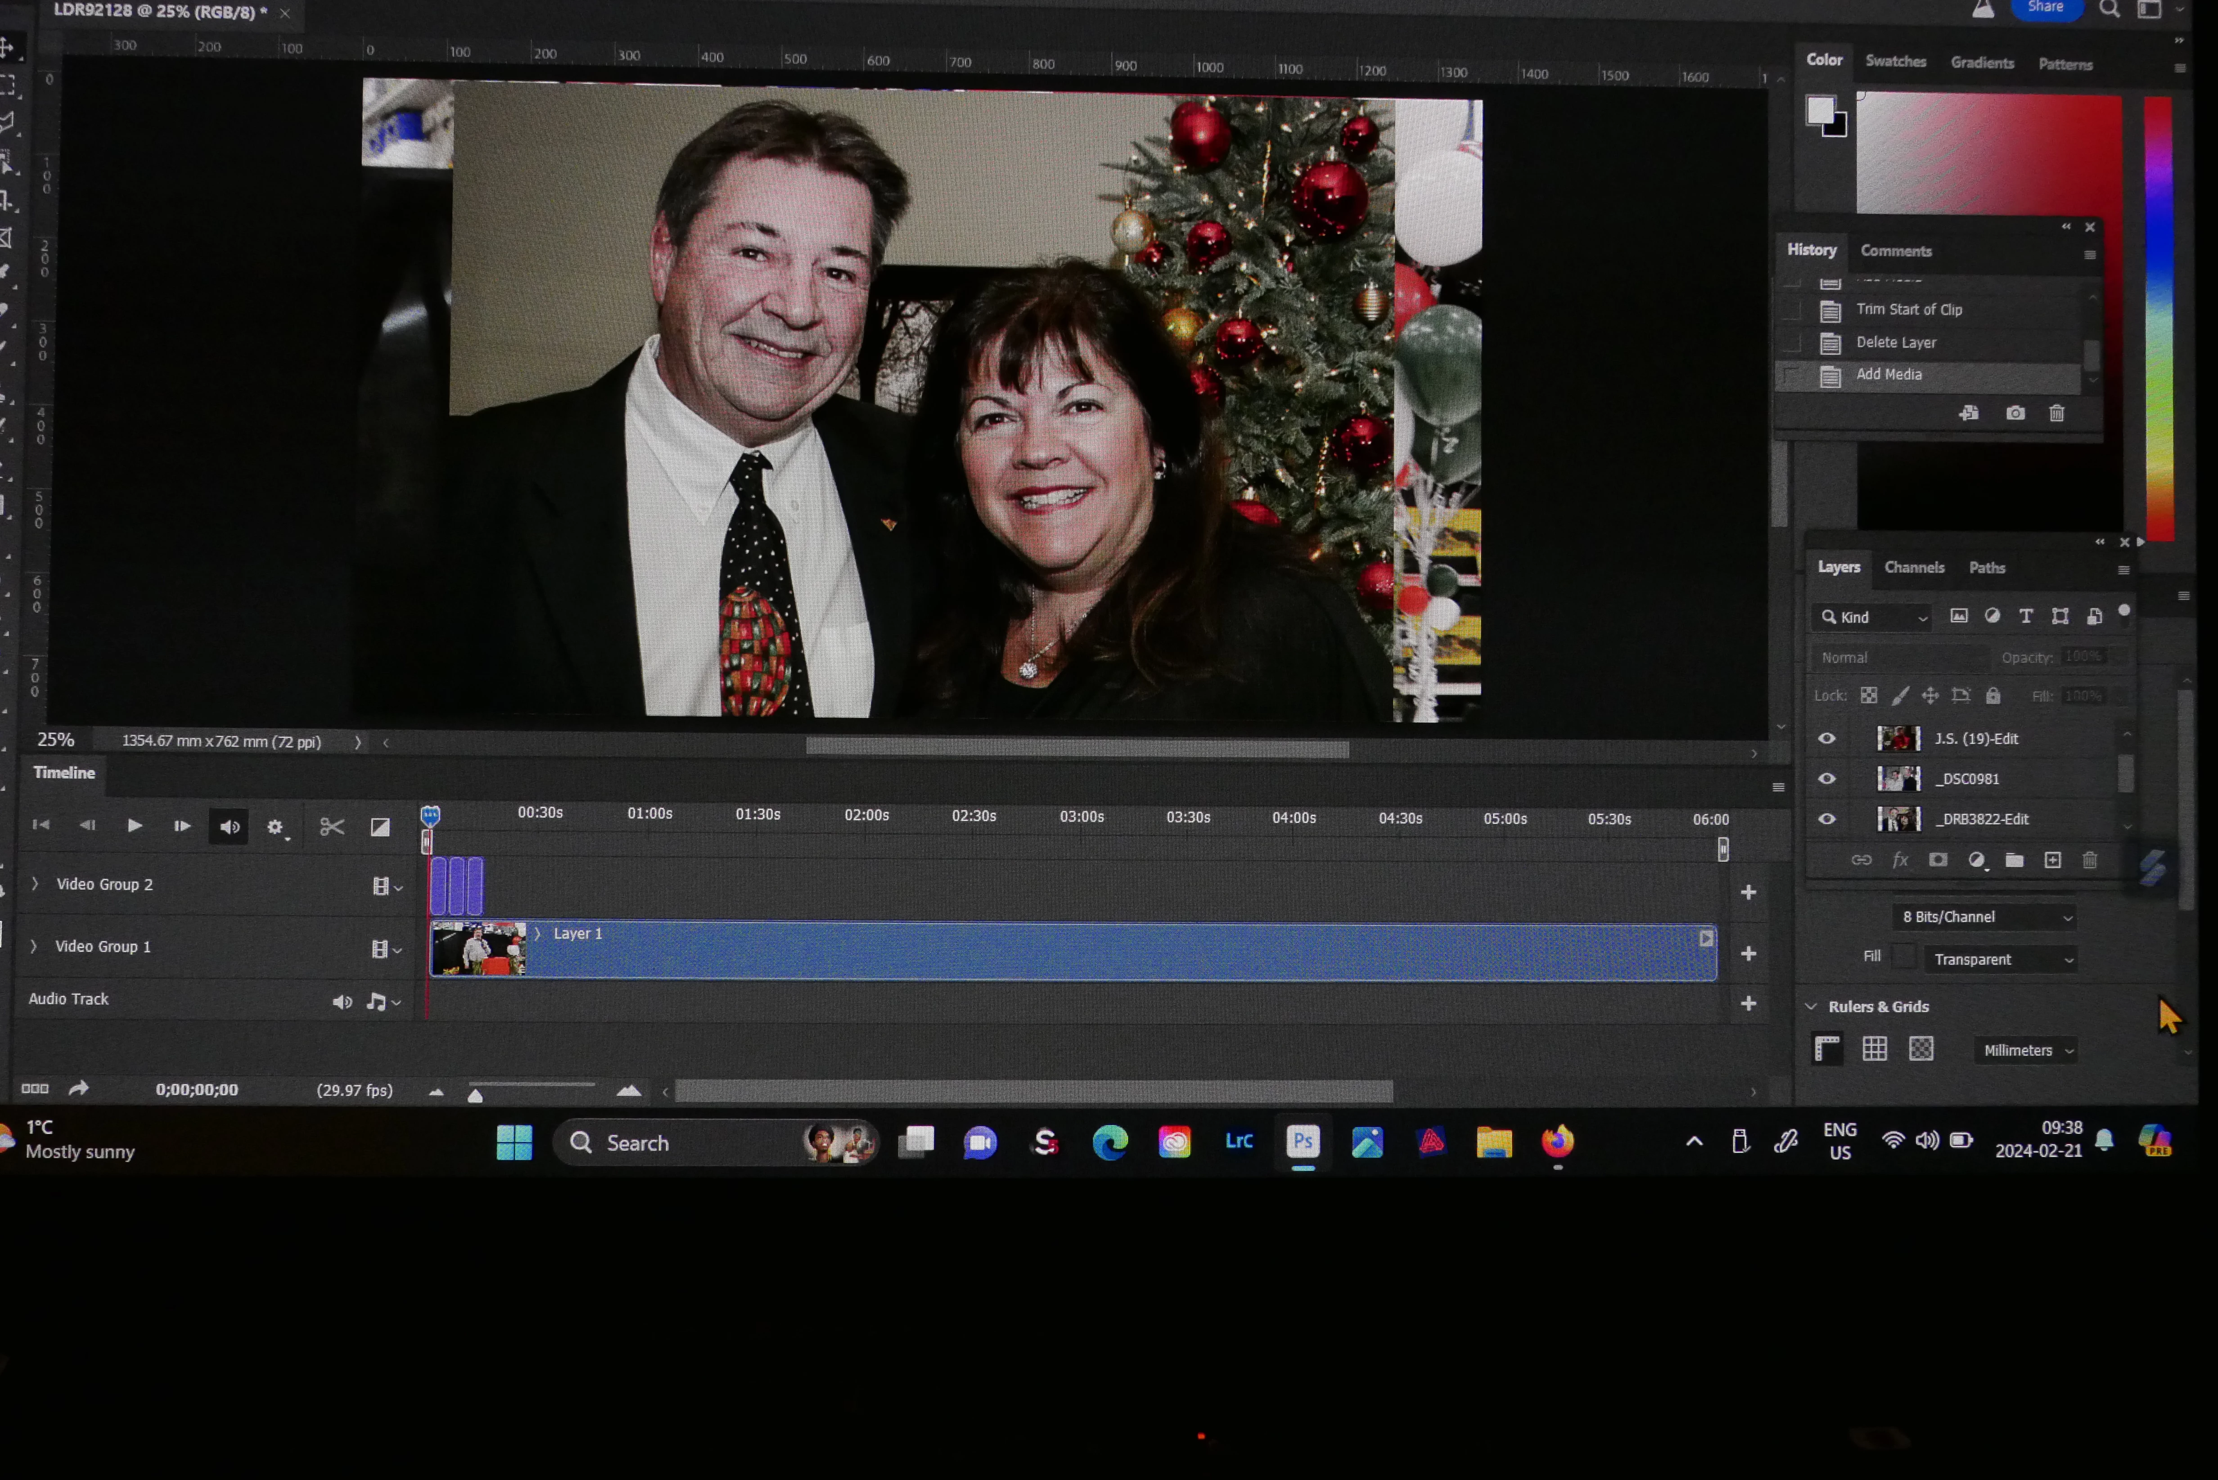Hide the _DSC0981 layer

pos(1827,779)
